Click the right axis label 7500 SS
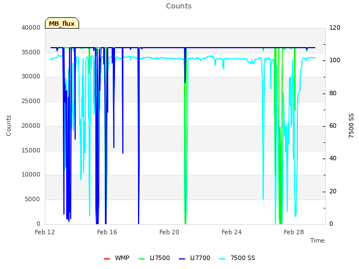This screenshot has height=269, width=359. point(351,126)
